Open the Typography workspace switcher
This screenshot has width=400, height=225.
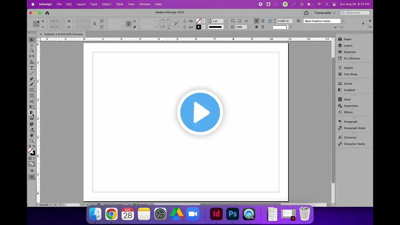(x=325, y=13)
